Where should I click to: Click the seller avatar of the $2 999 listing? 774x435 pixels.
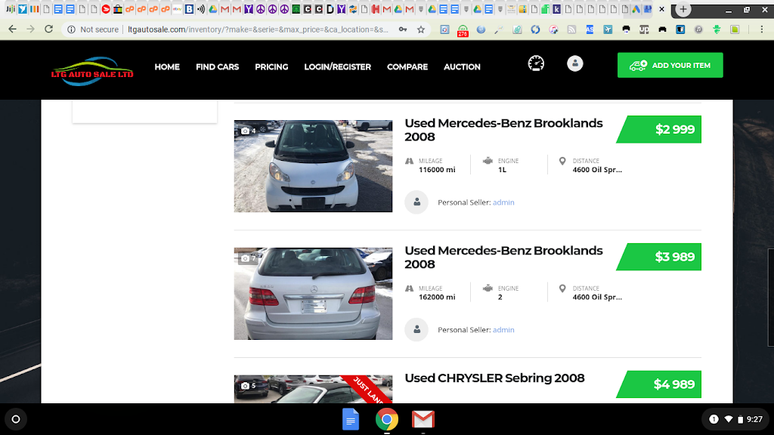416,202
